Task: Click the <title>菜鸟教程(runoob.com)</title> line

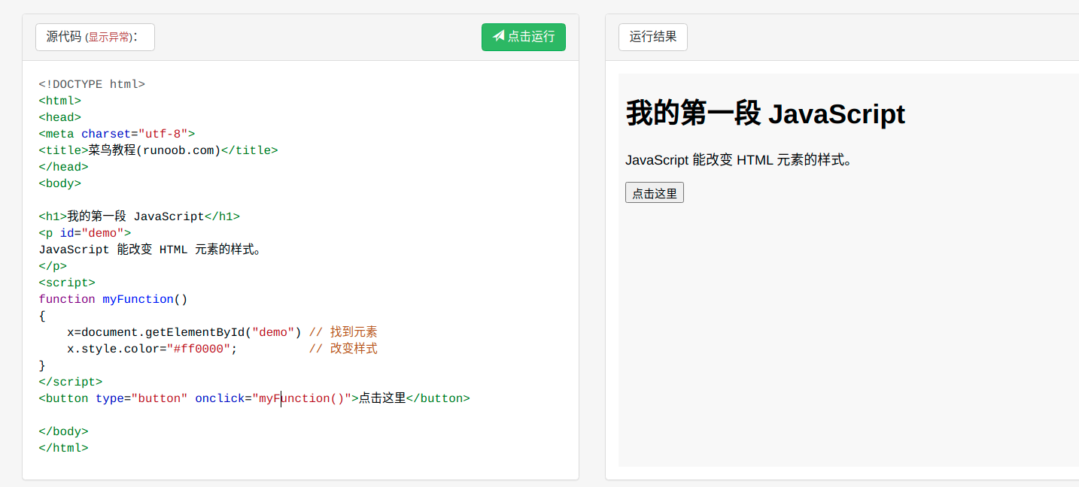Action: pyautogui.click(x=159, y=150)
